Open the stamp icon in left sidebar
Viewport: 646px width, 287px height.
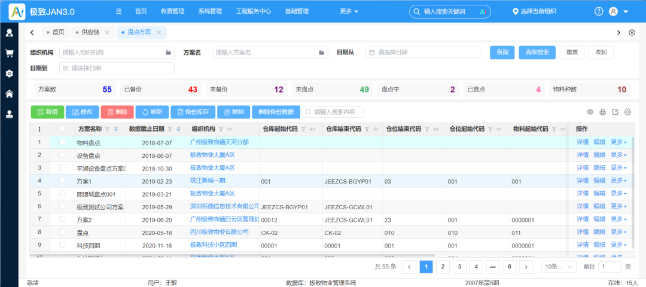(9, 114)
